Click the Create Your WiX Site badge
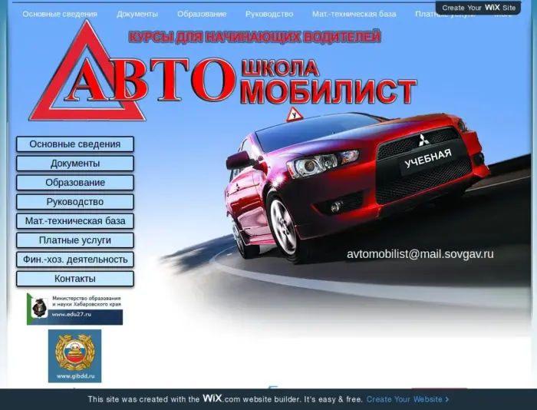537x410 pixels. [x=479, y=8]
